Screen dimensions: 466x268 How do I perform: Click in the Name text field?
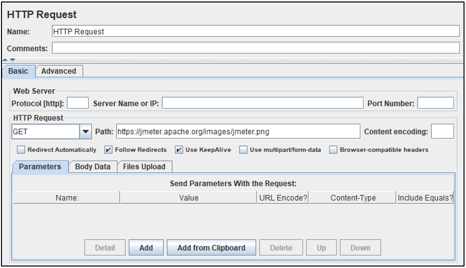click(x=255, y=32)
